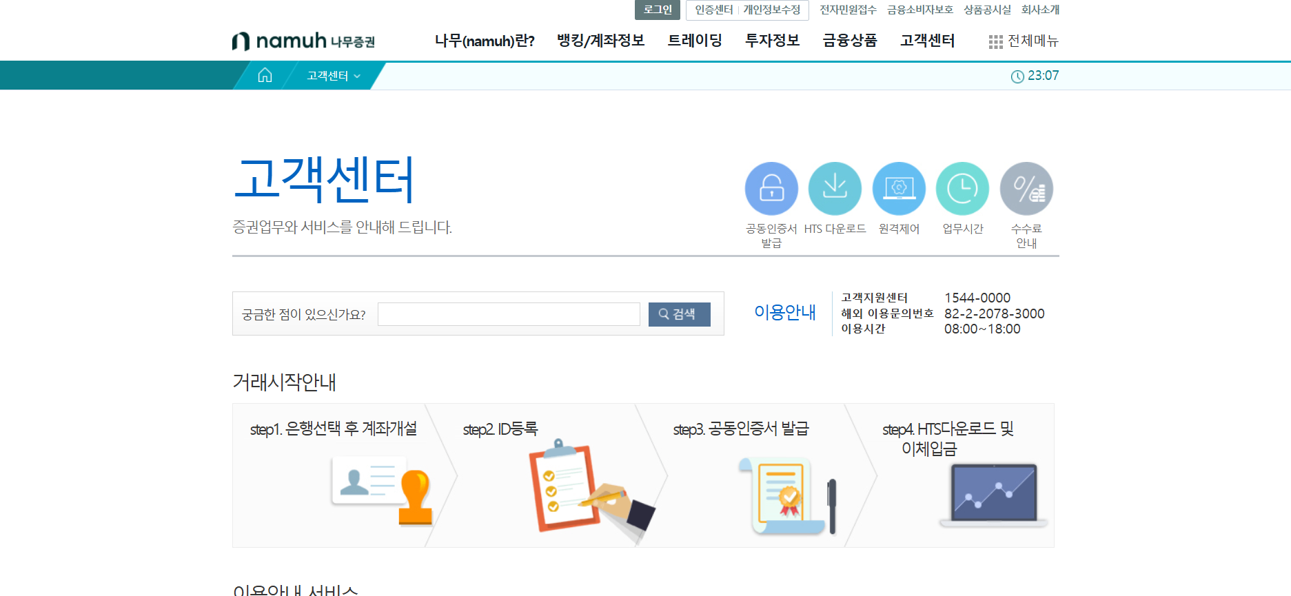Screen dimensions: 1291x596
Task: Click the step2 clipboard checklist illustration
Action: coord(591,491)
